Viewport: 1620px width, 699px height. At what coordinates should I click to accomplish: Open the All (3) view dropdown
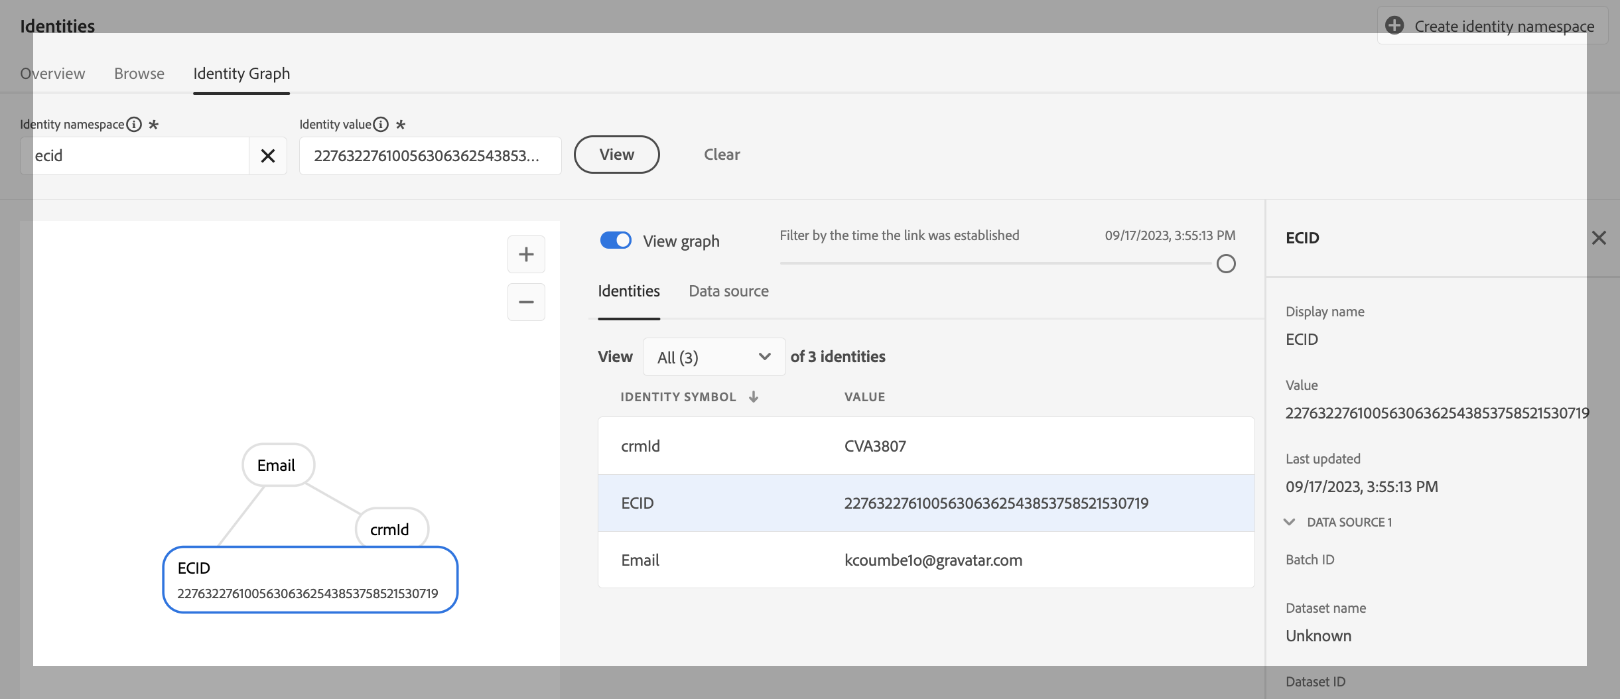point(714,357)
